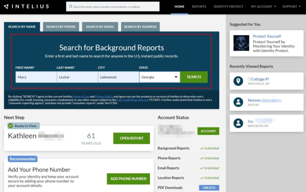Click the person icon beside Ivy
This screenshot has width=306, height=192.
coord(238,123)
